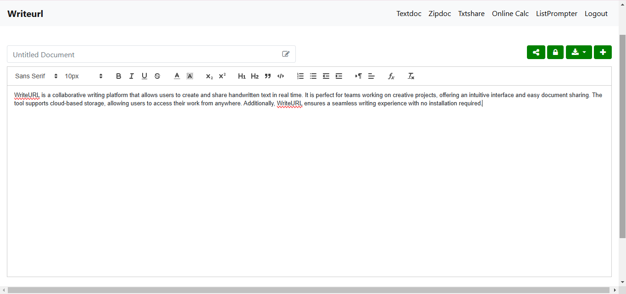This screenshot has height=294, width=626.
Task: Click the vertical scrollbar down arrow
Action: coord(622,283)
